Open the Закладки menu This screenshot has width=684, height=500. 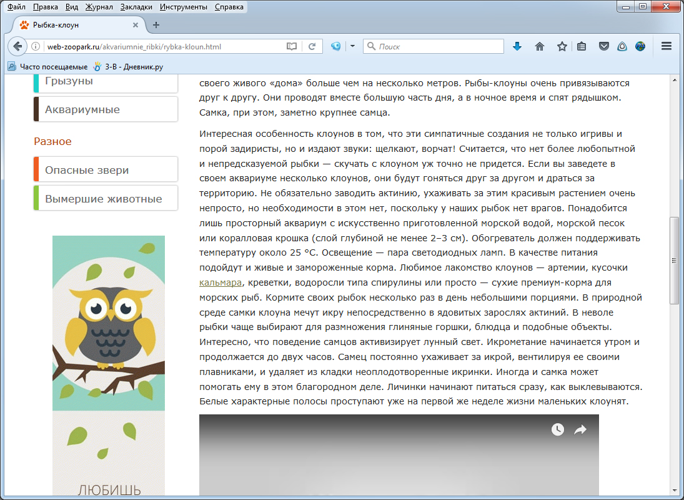point(136,7)
